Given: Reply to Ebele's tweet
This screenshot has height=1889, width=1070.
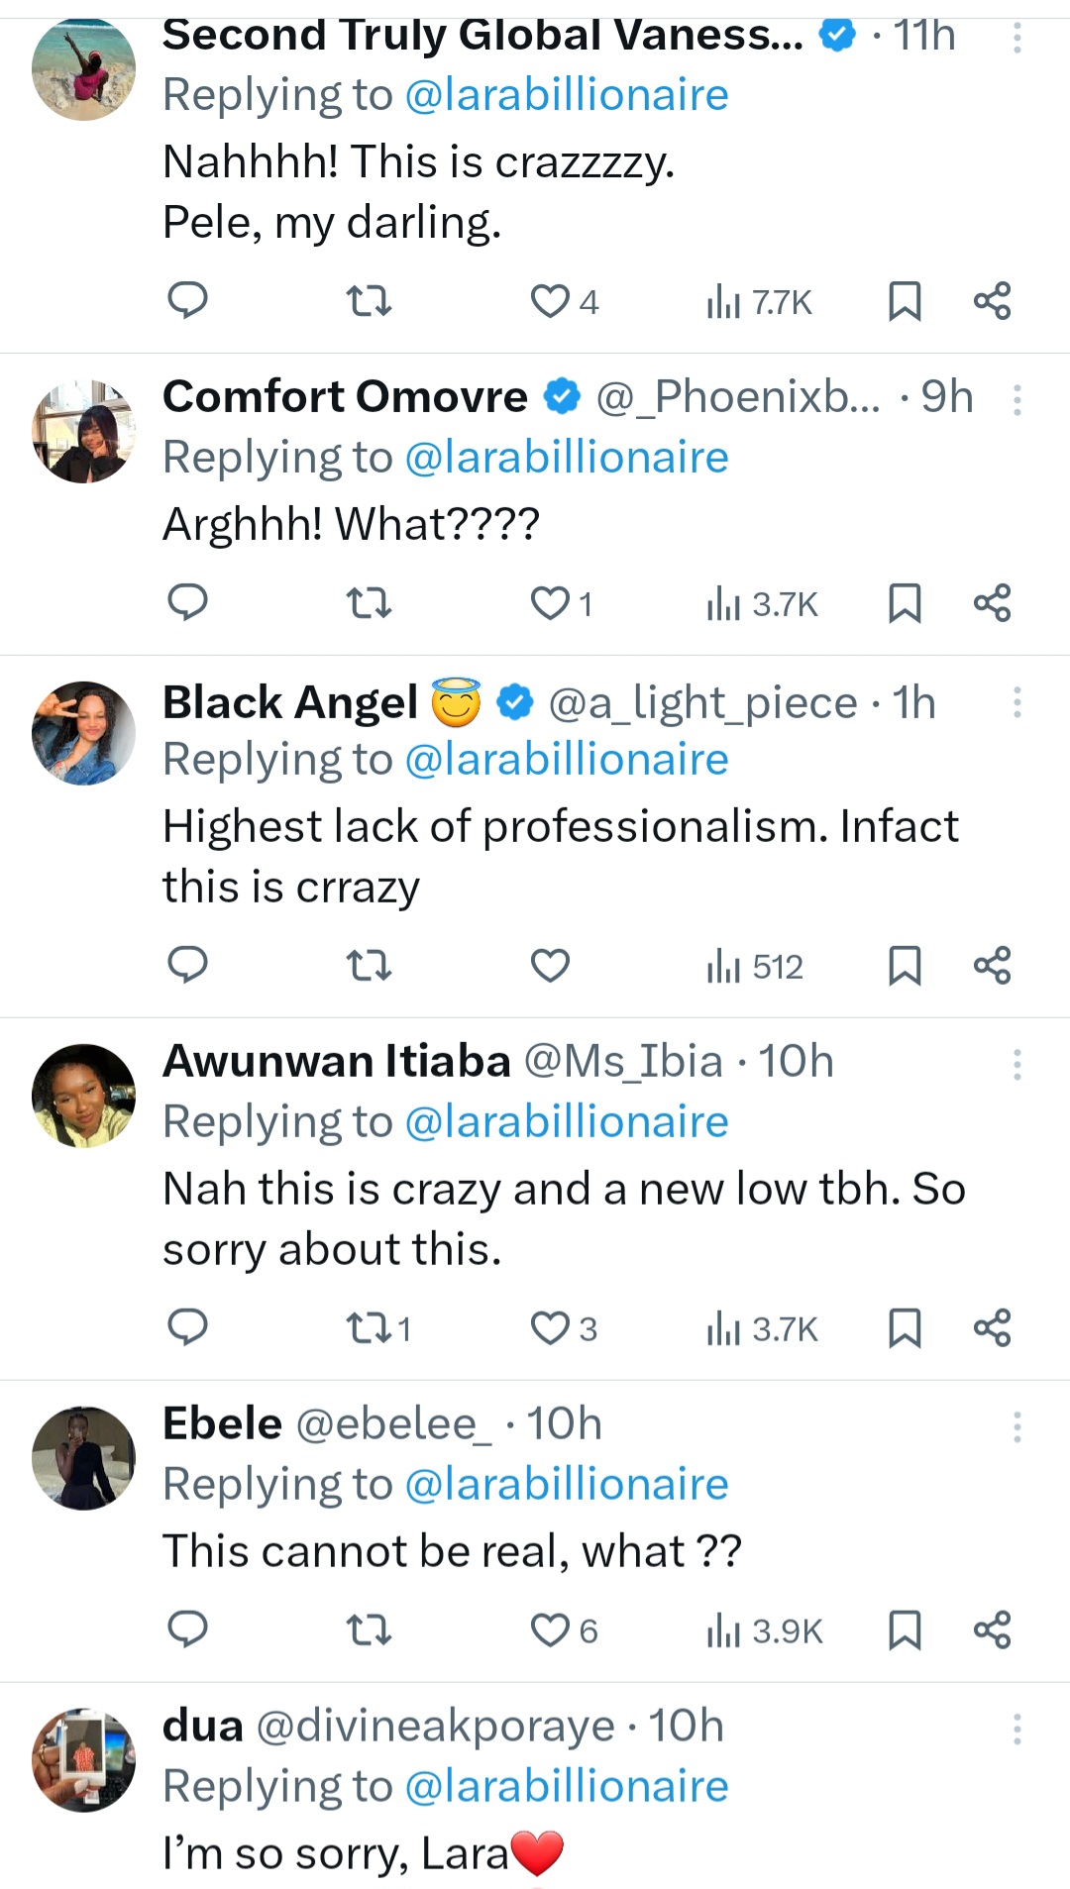Looking at the screenshot, I should coord(187,1629).
